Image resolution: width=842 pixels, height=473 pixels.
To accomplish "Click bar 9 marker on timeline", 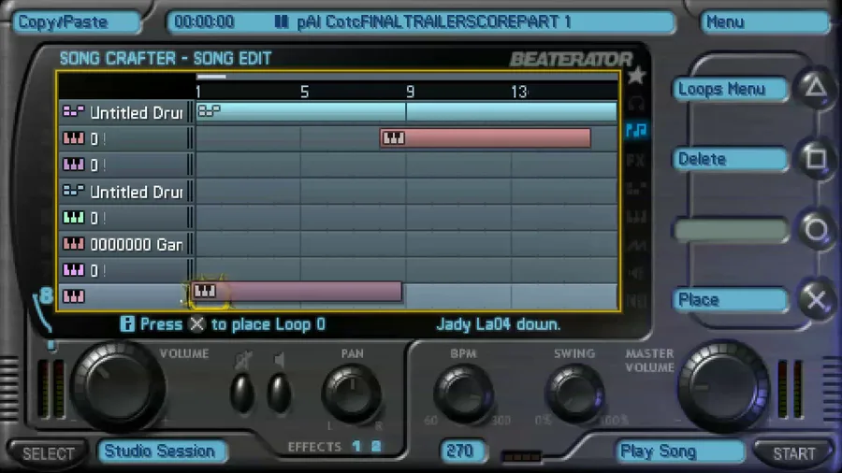I will [411, 93].
